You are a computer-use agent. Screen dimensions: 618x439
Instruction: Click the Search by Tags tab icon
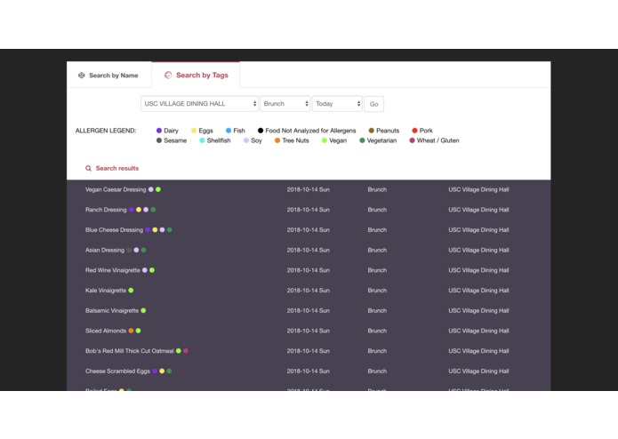[x=168, y=75]
